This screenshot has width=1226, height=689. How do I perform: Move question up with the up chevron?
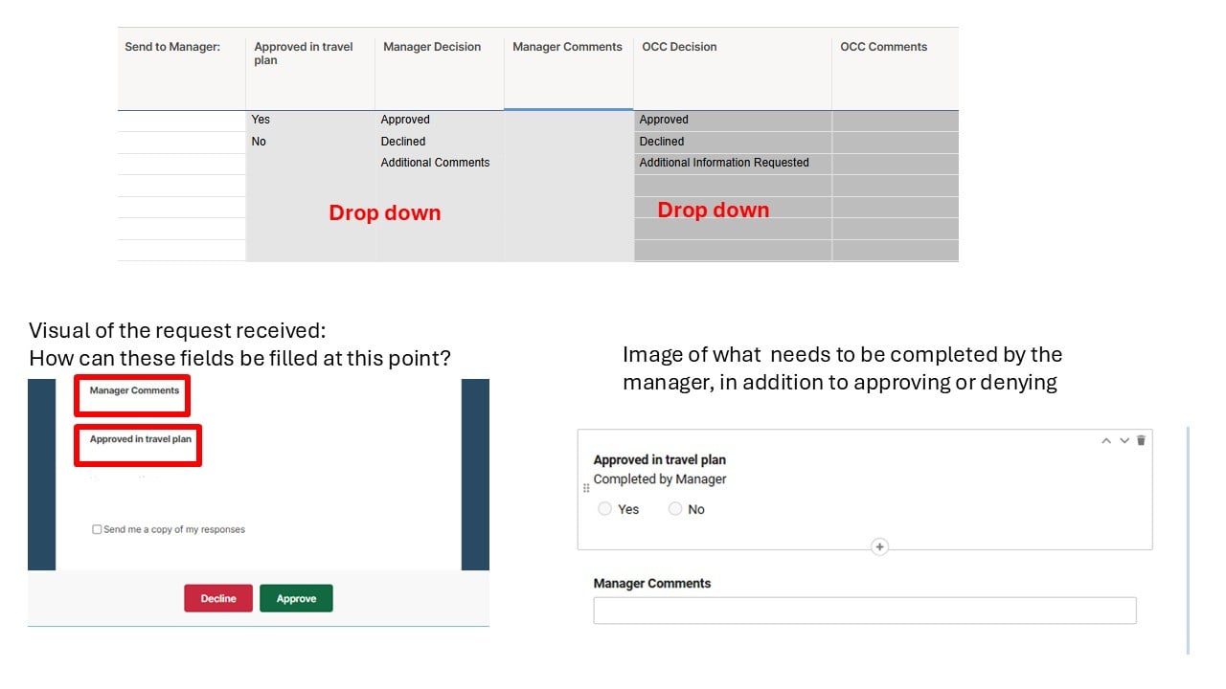1106,441
